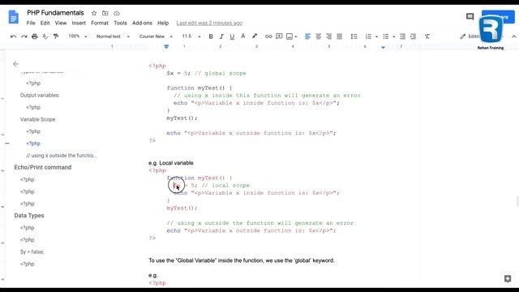The height and width of the screenshot is (292, 519).
Task: Click the move to folder icon
Action: pyautogui.click(x=105, y=13)
